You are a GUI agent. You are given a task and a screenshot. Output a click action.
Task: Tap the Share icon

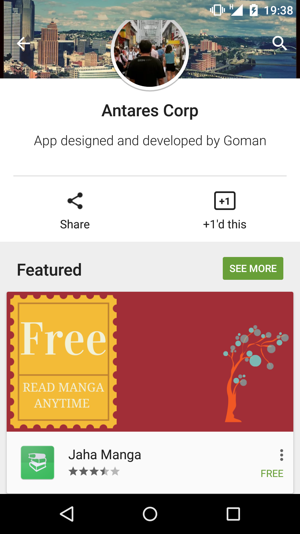[75, 201]
